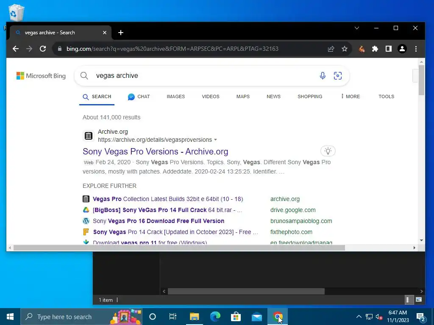Open the Chrome profile avatar

pyautogui.click(x=402, y=49)
